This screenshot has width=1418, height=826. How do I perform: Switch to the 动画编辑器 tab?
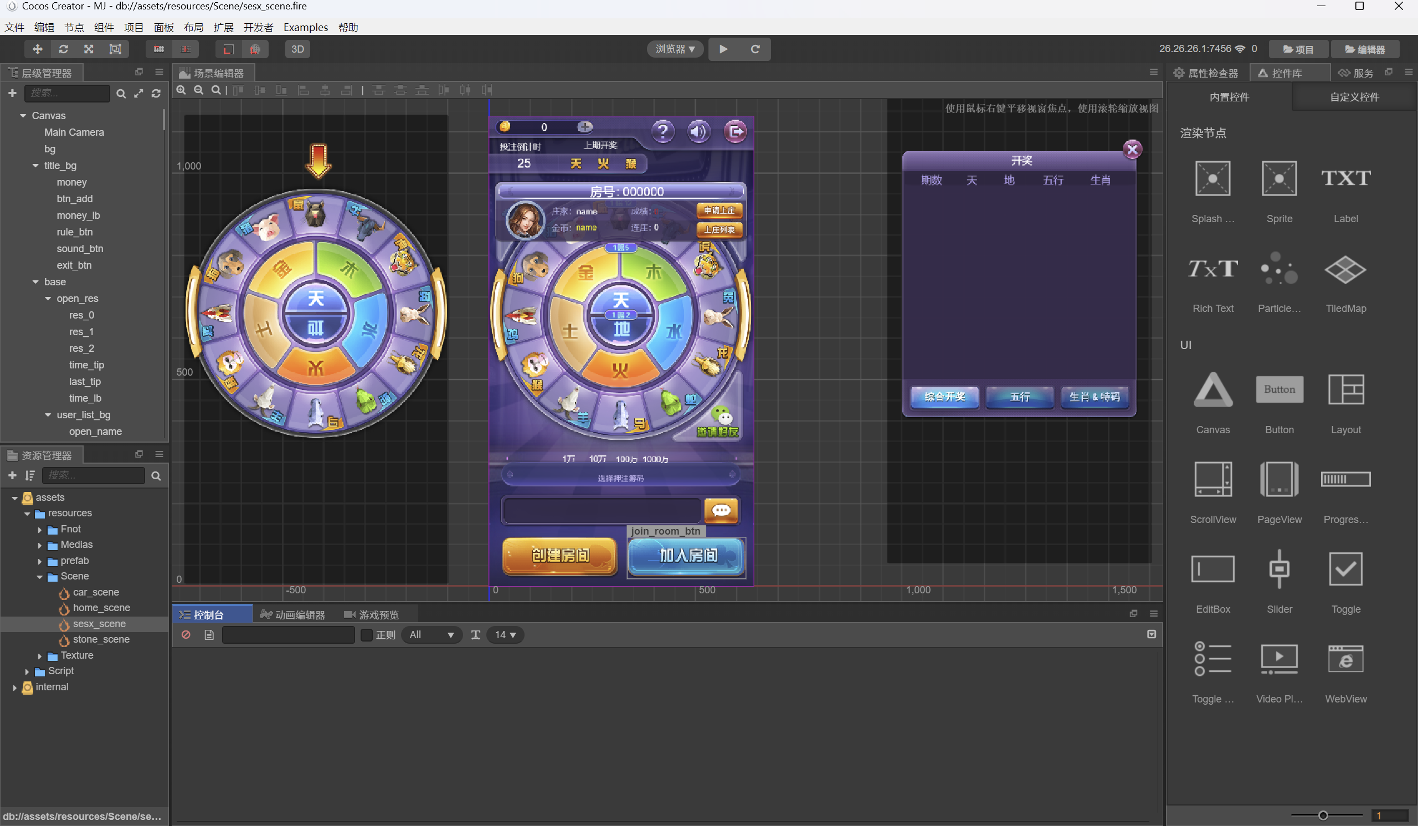(x=293, y=614)
